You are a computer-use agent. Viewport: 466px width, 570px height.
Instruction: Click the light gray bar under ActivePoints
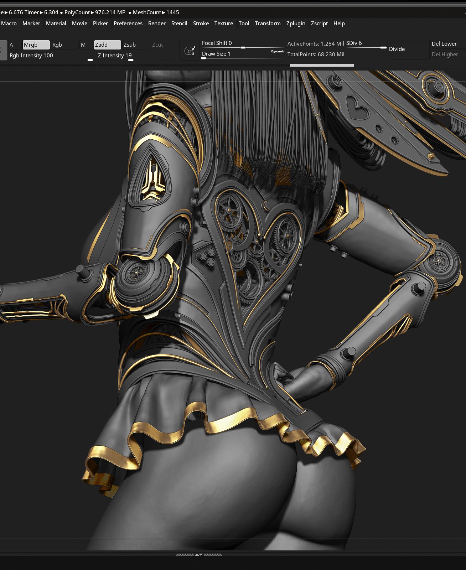322,65
